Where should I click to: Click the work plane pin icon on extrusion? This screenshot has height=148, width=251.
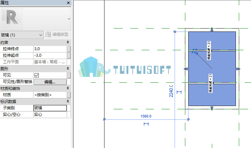point(195,52)
